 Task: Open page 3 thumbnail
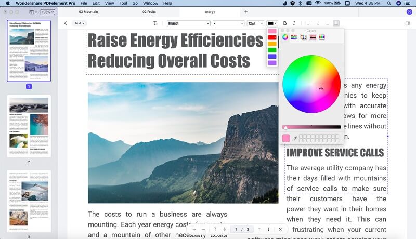pyautogui.click(x=29, y=202)
